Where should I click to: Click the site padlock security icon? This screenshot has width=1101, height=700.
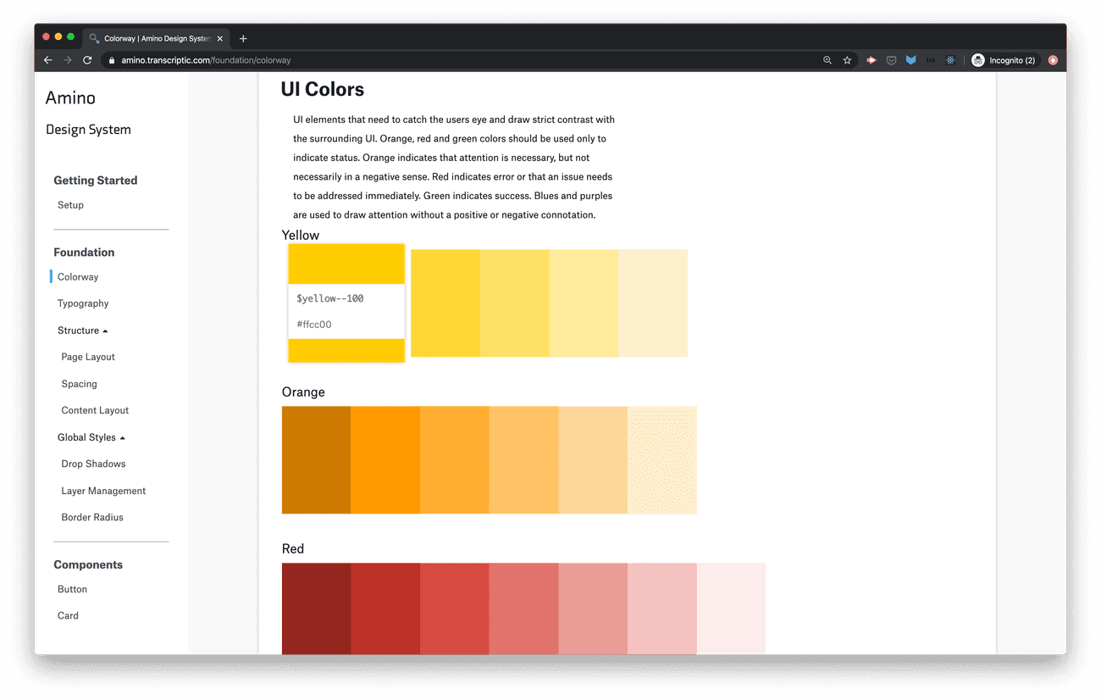[x=113, y=60]
